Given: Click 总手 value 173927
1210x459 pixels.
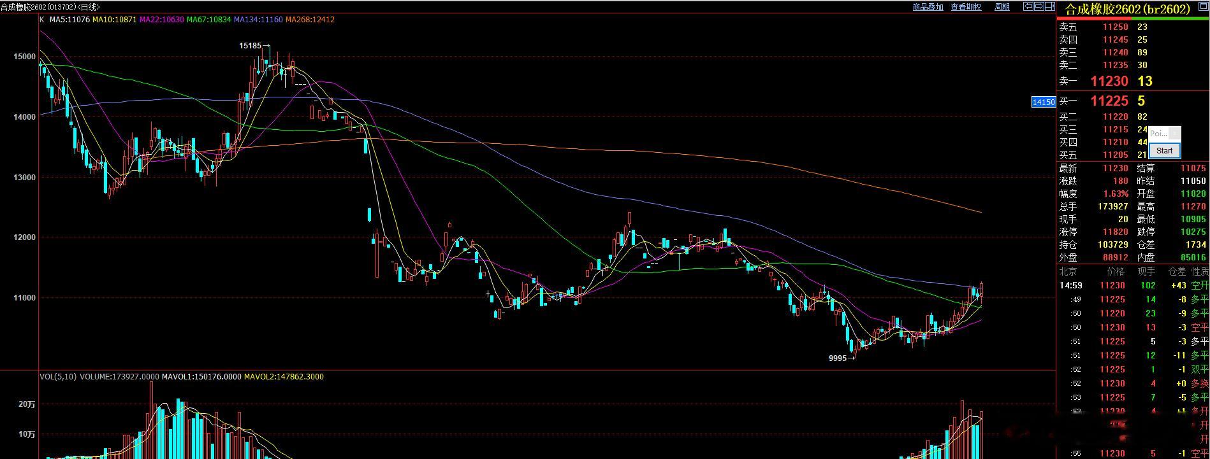Looking at the screenshot, I should (x=1113, y=207).
